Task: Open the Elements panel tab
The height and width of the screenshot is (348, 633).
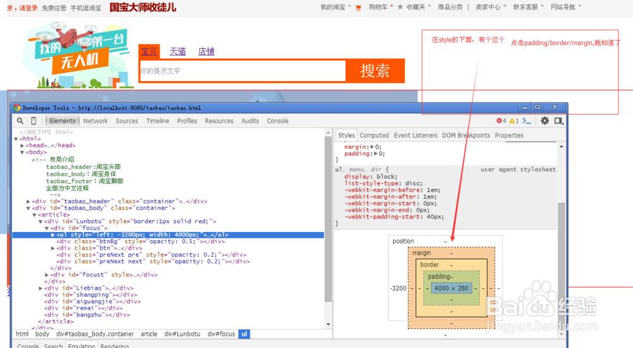Action: [62, 121]
